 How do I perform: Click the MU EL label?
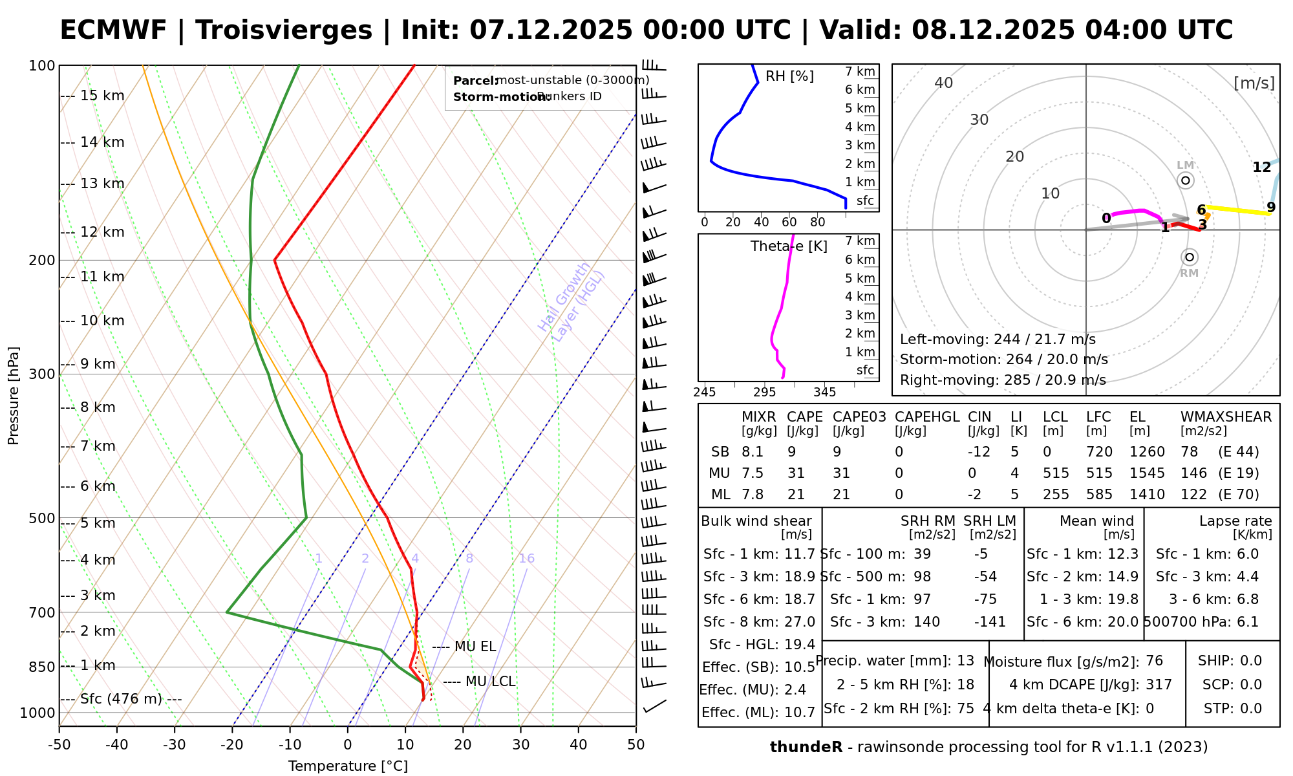point(475,647)
